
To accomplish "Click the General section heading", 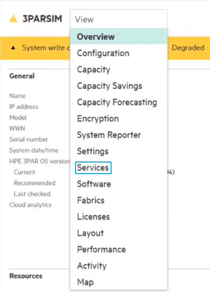I will click(x=22, y=76).
